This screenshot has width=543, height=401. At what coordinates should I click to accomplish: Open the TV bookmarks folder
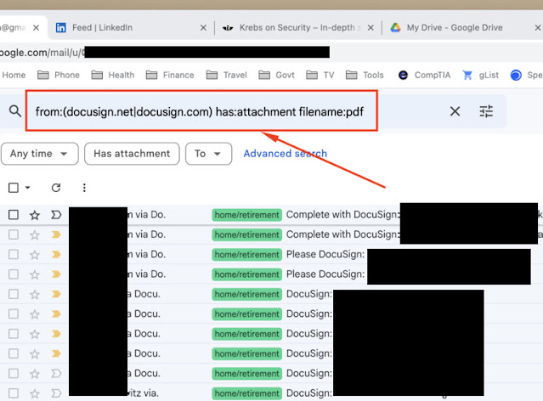point(320,75)
